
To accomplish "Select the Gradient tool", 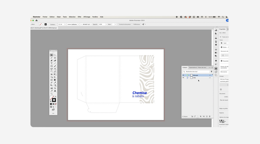I will tap(55, 80).
